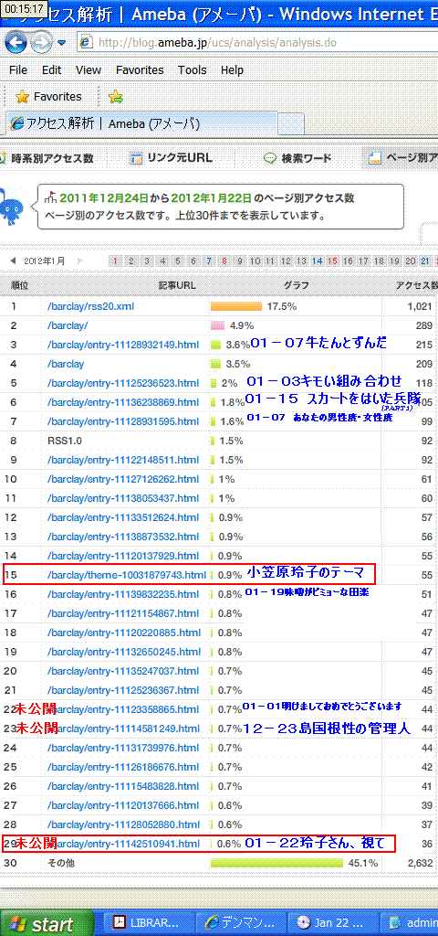Click the Favorites star button
The image size is (438, 936).
pyautogui.click(x=48, y=97)
